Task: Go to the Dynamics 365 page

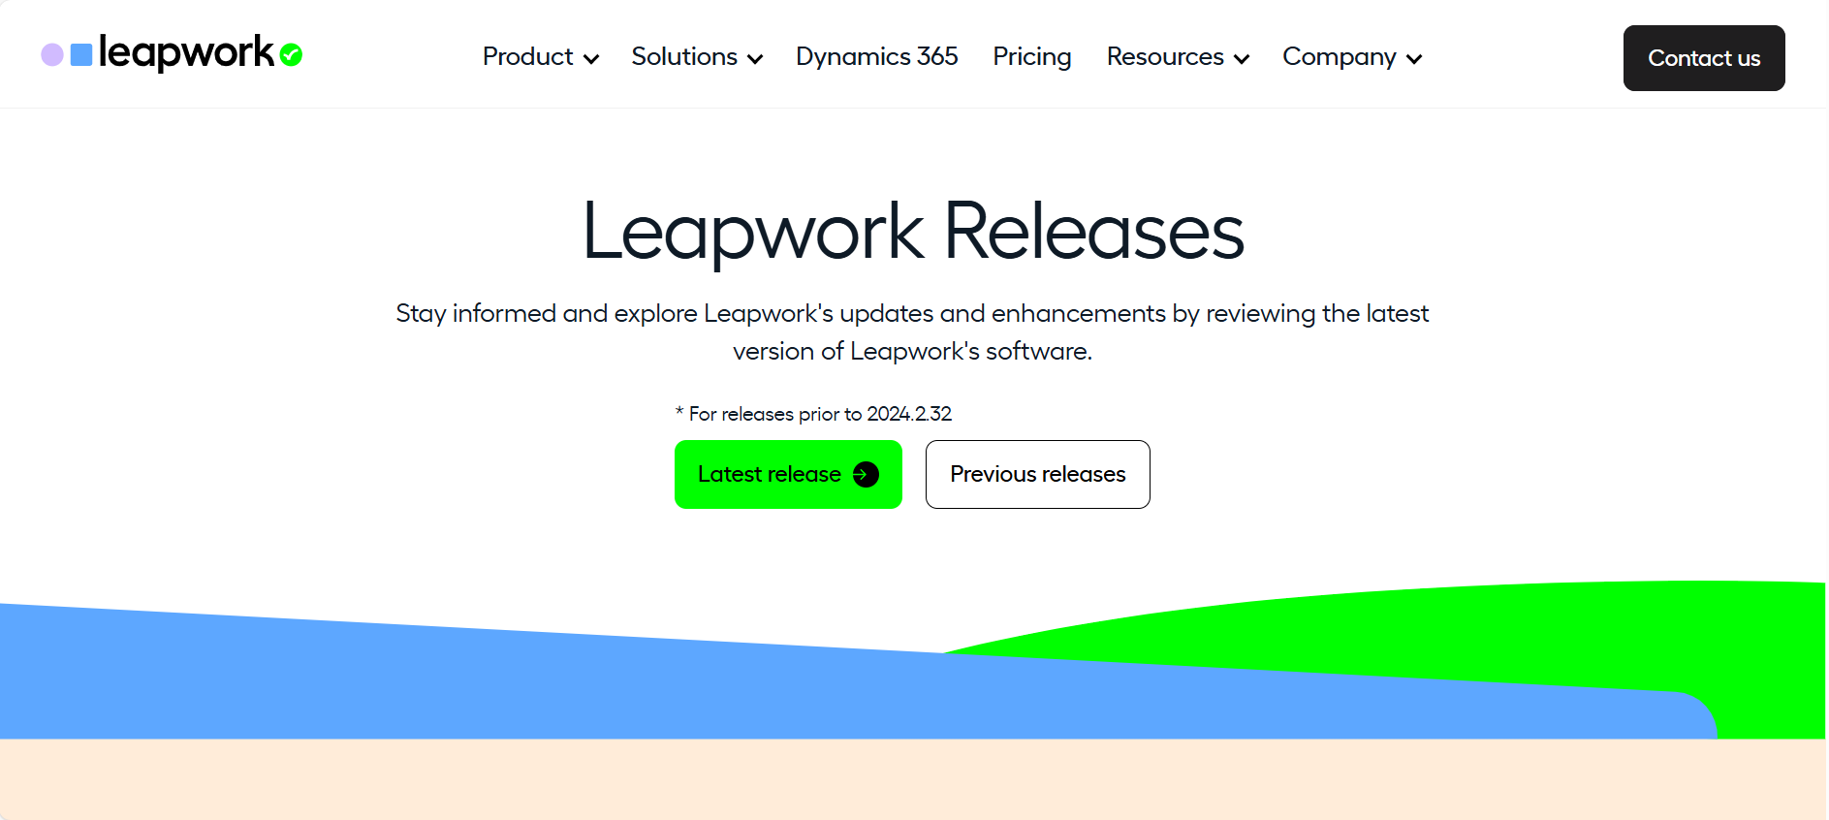Action: 876,57
